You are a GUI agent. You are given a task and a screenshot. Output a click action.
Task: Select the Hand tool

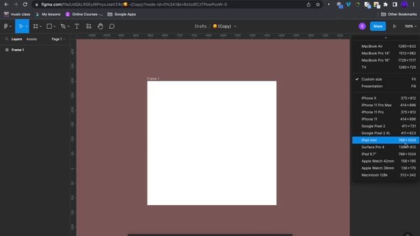point(100,26)
